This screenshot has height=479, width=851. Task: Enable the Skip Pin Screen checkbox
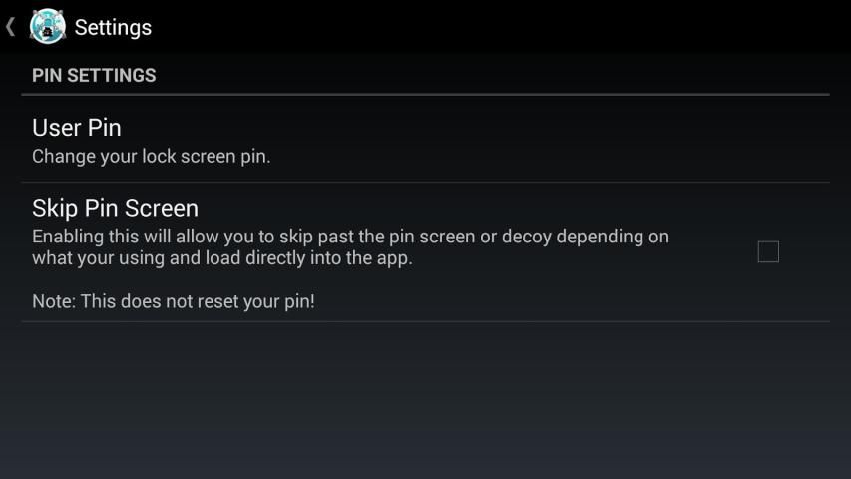(x=768, y=252)
